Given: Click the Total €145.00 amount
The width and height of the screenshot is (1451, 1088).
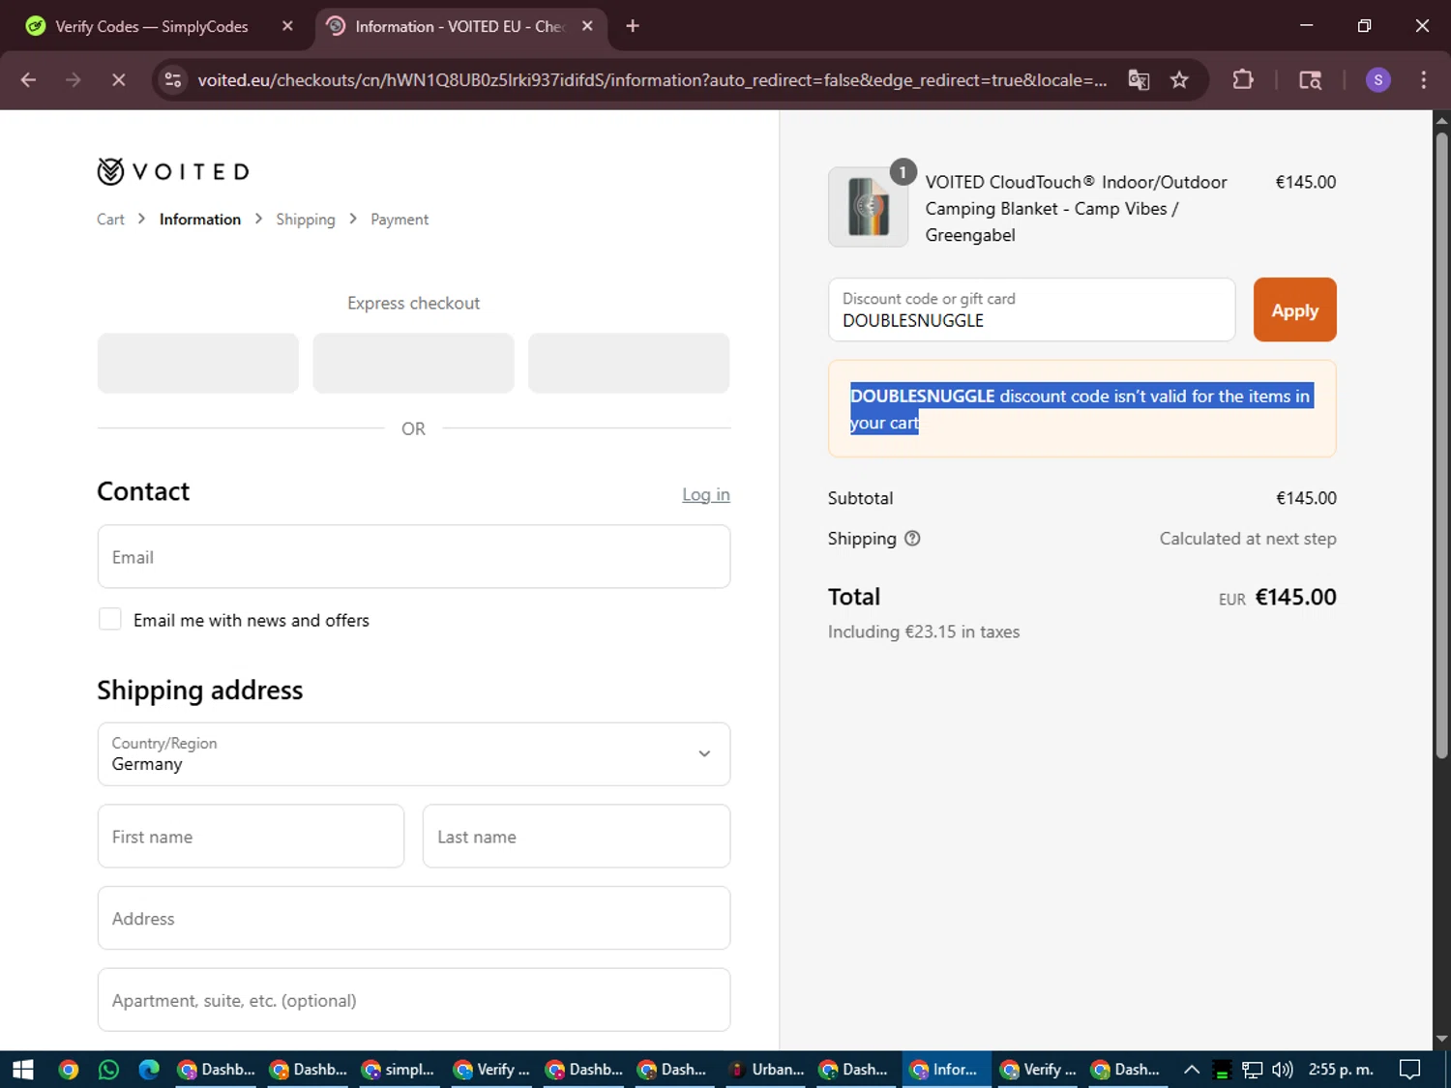Looking at the screenshot, I should [x=1295, y=597].
